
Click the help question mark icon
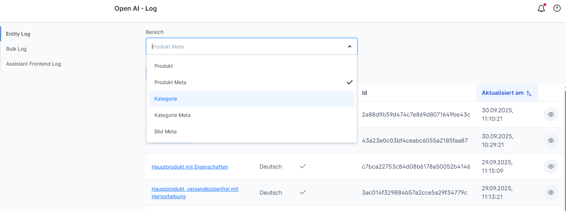pos(557,8)
